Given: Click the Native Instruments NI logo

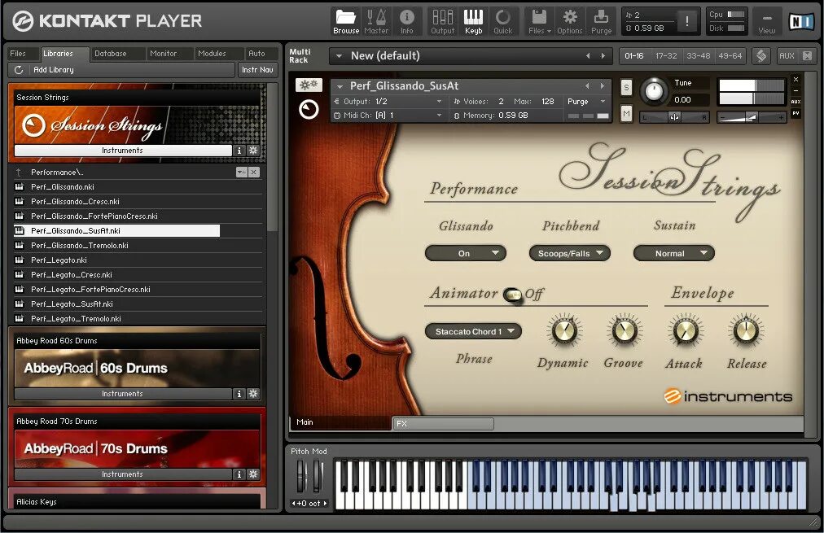Looking at the screenshot, I should 802,21.
